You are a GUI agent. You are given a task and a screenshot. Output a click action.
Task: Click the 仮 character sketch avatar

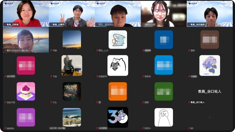[x=163, y=117]
